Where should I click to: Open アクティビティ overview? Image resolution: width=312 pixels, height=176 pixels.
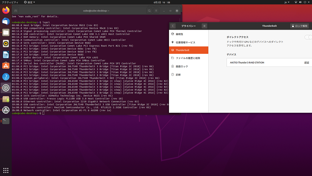[10, 2]
